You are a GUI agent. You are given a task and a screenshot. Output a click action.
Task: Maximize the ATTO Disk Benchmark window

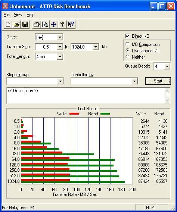coord(162,6)
